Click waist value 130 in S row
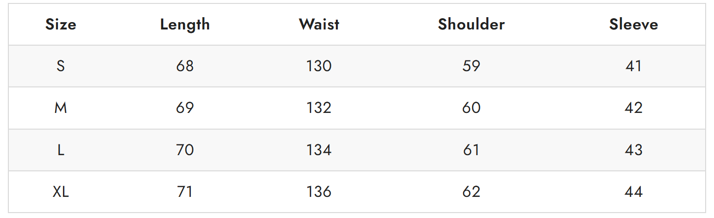The image size is (714, 218). click(319, 66)
